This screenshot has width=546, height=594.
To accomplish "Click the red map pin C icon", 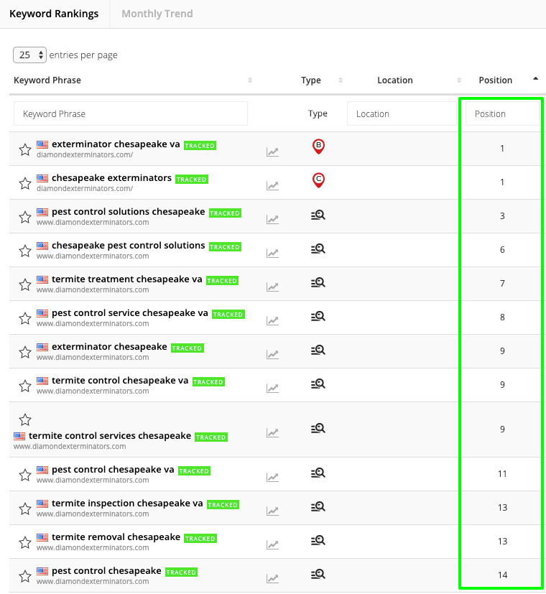I will point(318,180).
